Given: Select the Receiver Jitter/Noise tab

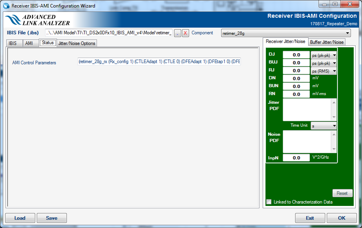Looking at the screenshot, I should pyautogui.click(x=285, y=41).
